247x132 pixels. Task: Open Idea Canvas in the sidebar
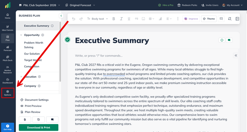tap(7, 28)
